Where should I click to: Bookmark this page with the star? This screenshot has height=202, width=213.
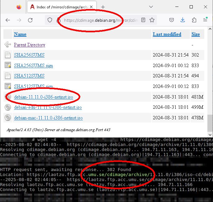pos(152,20)
